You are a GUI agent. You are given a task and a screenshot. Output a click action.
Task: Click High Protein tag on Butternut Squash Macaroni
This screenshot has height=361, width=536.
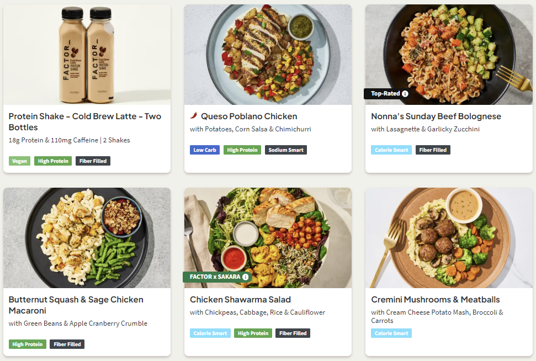click(x=27, y=344)
